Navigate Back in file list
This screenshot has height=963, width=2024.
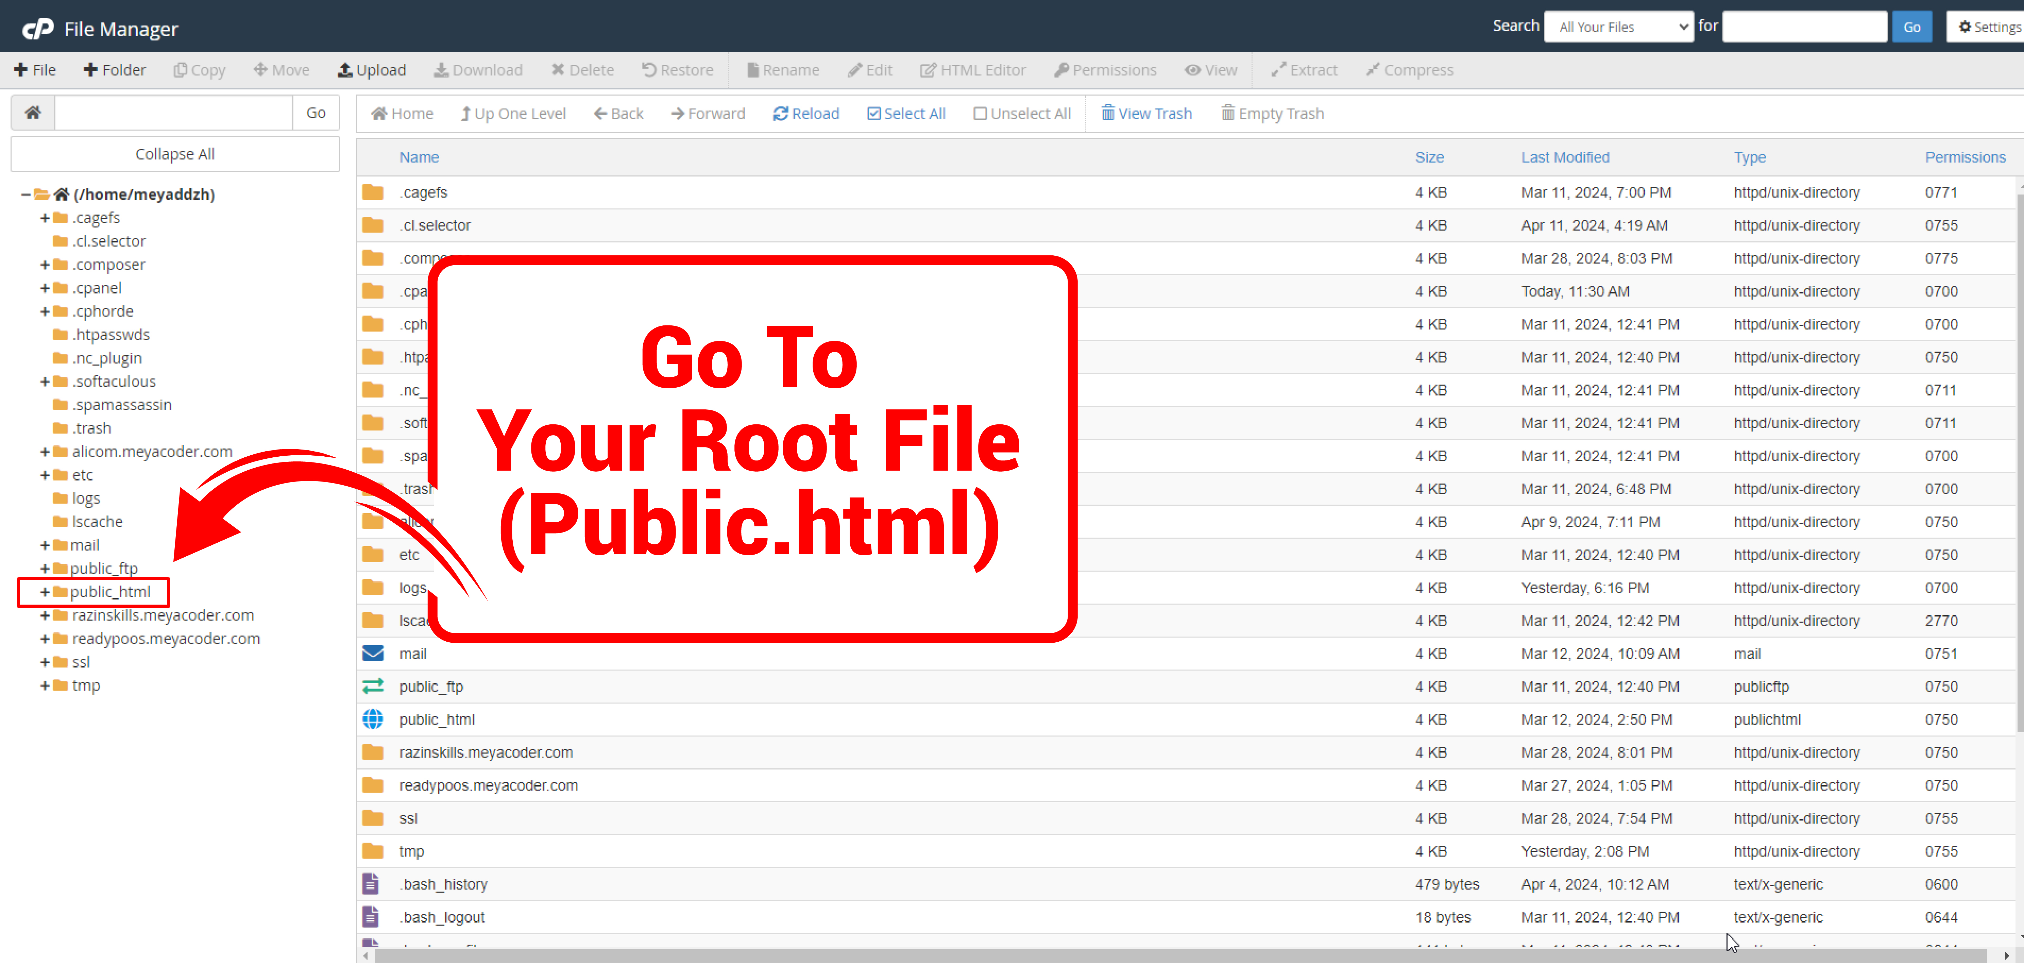click(x=618, y=113)
